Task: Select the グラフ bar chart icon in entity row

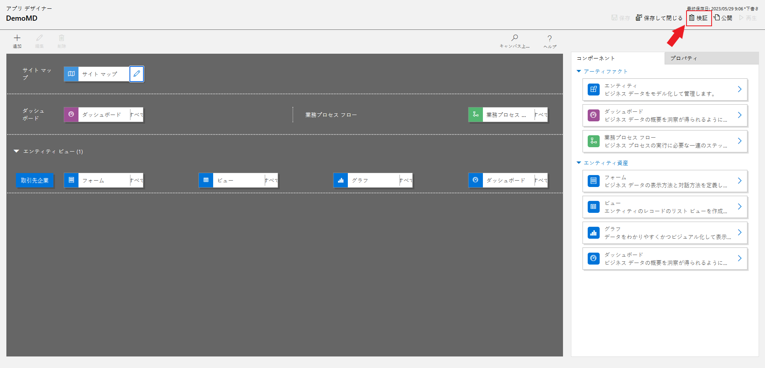Action: coord(341,180)
